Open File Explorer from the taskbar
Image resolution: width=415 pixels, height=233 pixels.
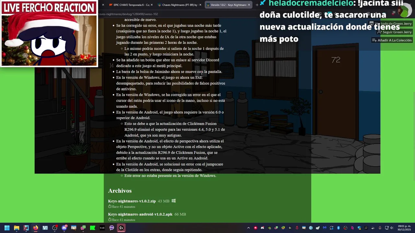pyautogui.click(x=17, y=228)
